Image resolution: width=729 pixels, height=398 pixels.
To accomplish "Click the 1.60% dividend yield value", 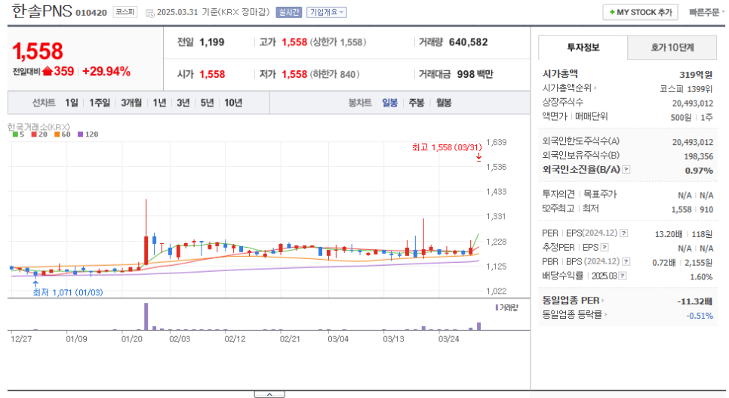I will pos(701,277).
